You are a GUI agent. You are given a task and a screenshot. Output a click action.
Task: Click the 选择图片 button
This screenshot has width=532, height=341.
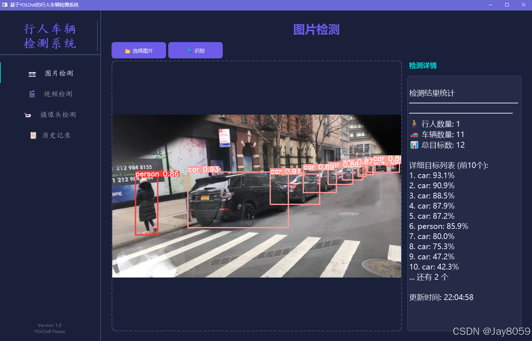tap(139, 50)
